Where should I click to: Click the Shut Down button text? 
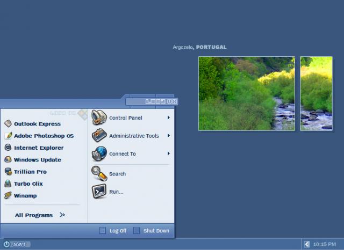pyautogui.click(x=156, y=231)
